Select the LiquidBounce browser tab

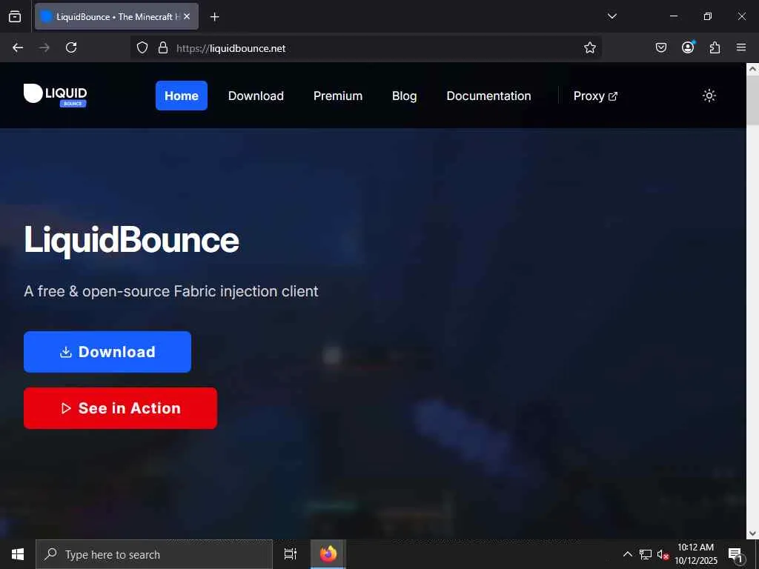click(x=116, y=16)
